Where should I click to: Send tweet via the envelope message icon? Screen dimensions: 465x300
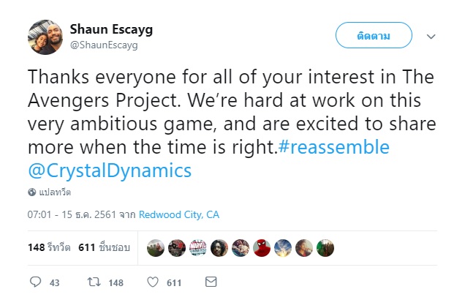(211, 282)
